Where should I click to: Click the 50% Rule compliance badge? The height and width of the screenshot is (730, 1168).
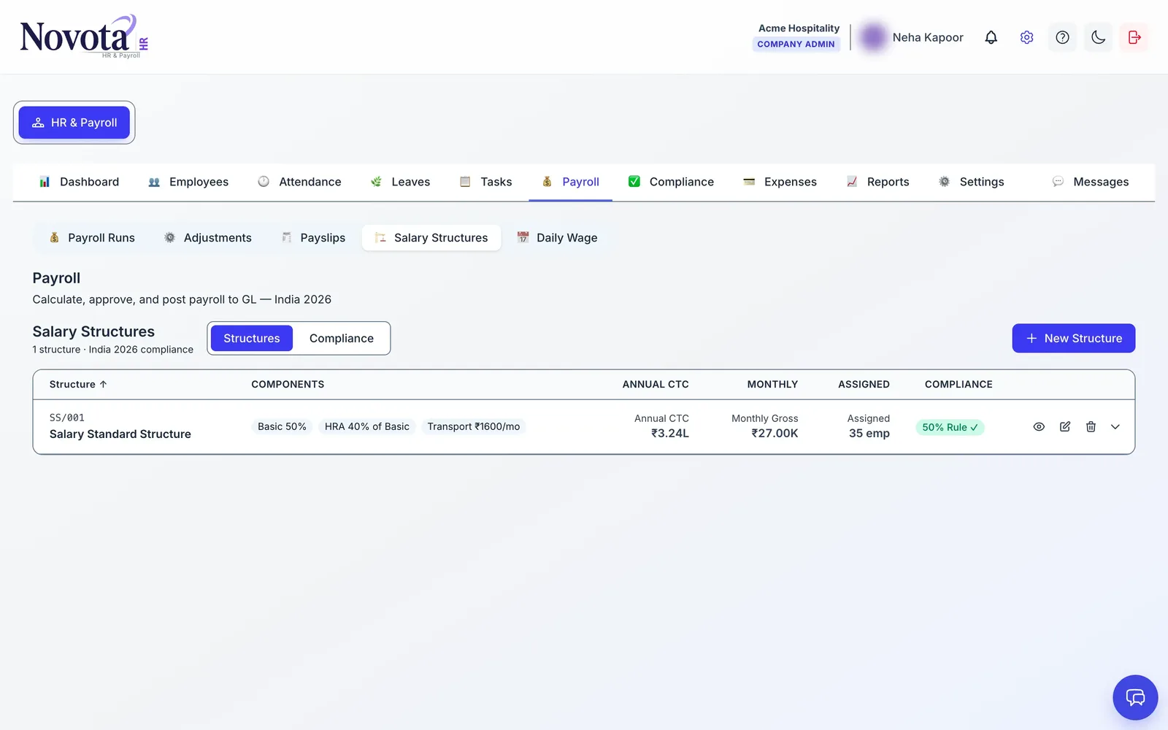pos(950,427)
